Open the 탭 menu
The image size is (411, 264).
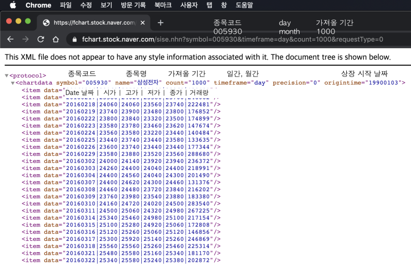click(209, 5)
